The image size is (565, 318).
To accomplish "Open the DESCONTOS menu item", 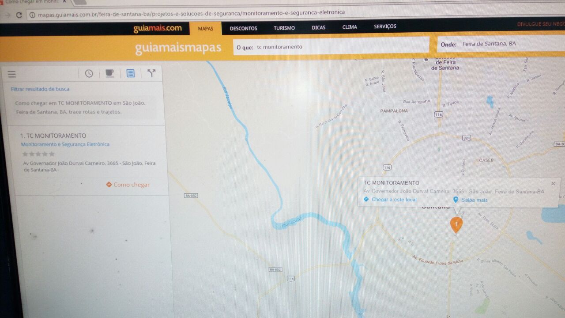I will 243,28.
